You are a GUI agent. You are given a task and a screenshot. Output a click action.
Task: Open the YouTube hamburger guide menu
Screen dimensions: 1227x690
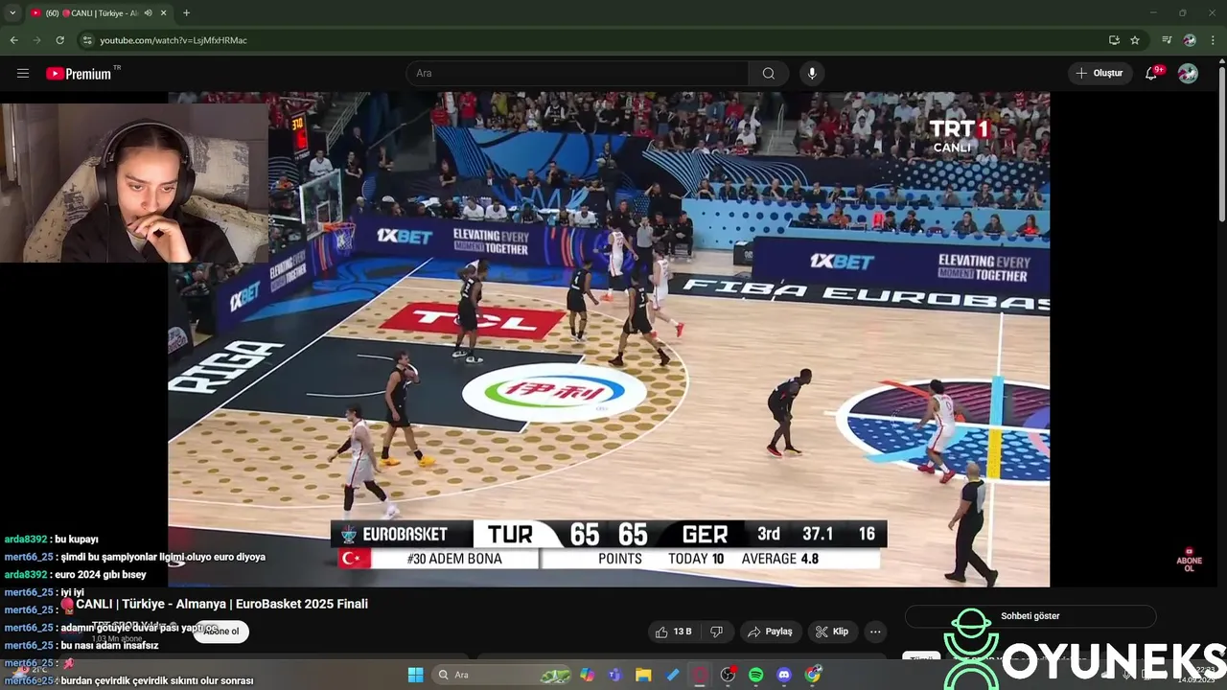point(23,73)
